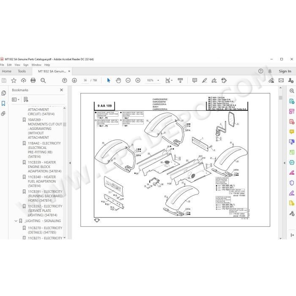Add new bookmark icon
Viewport: 296px width, 296px height.
(26, 99)
